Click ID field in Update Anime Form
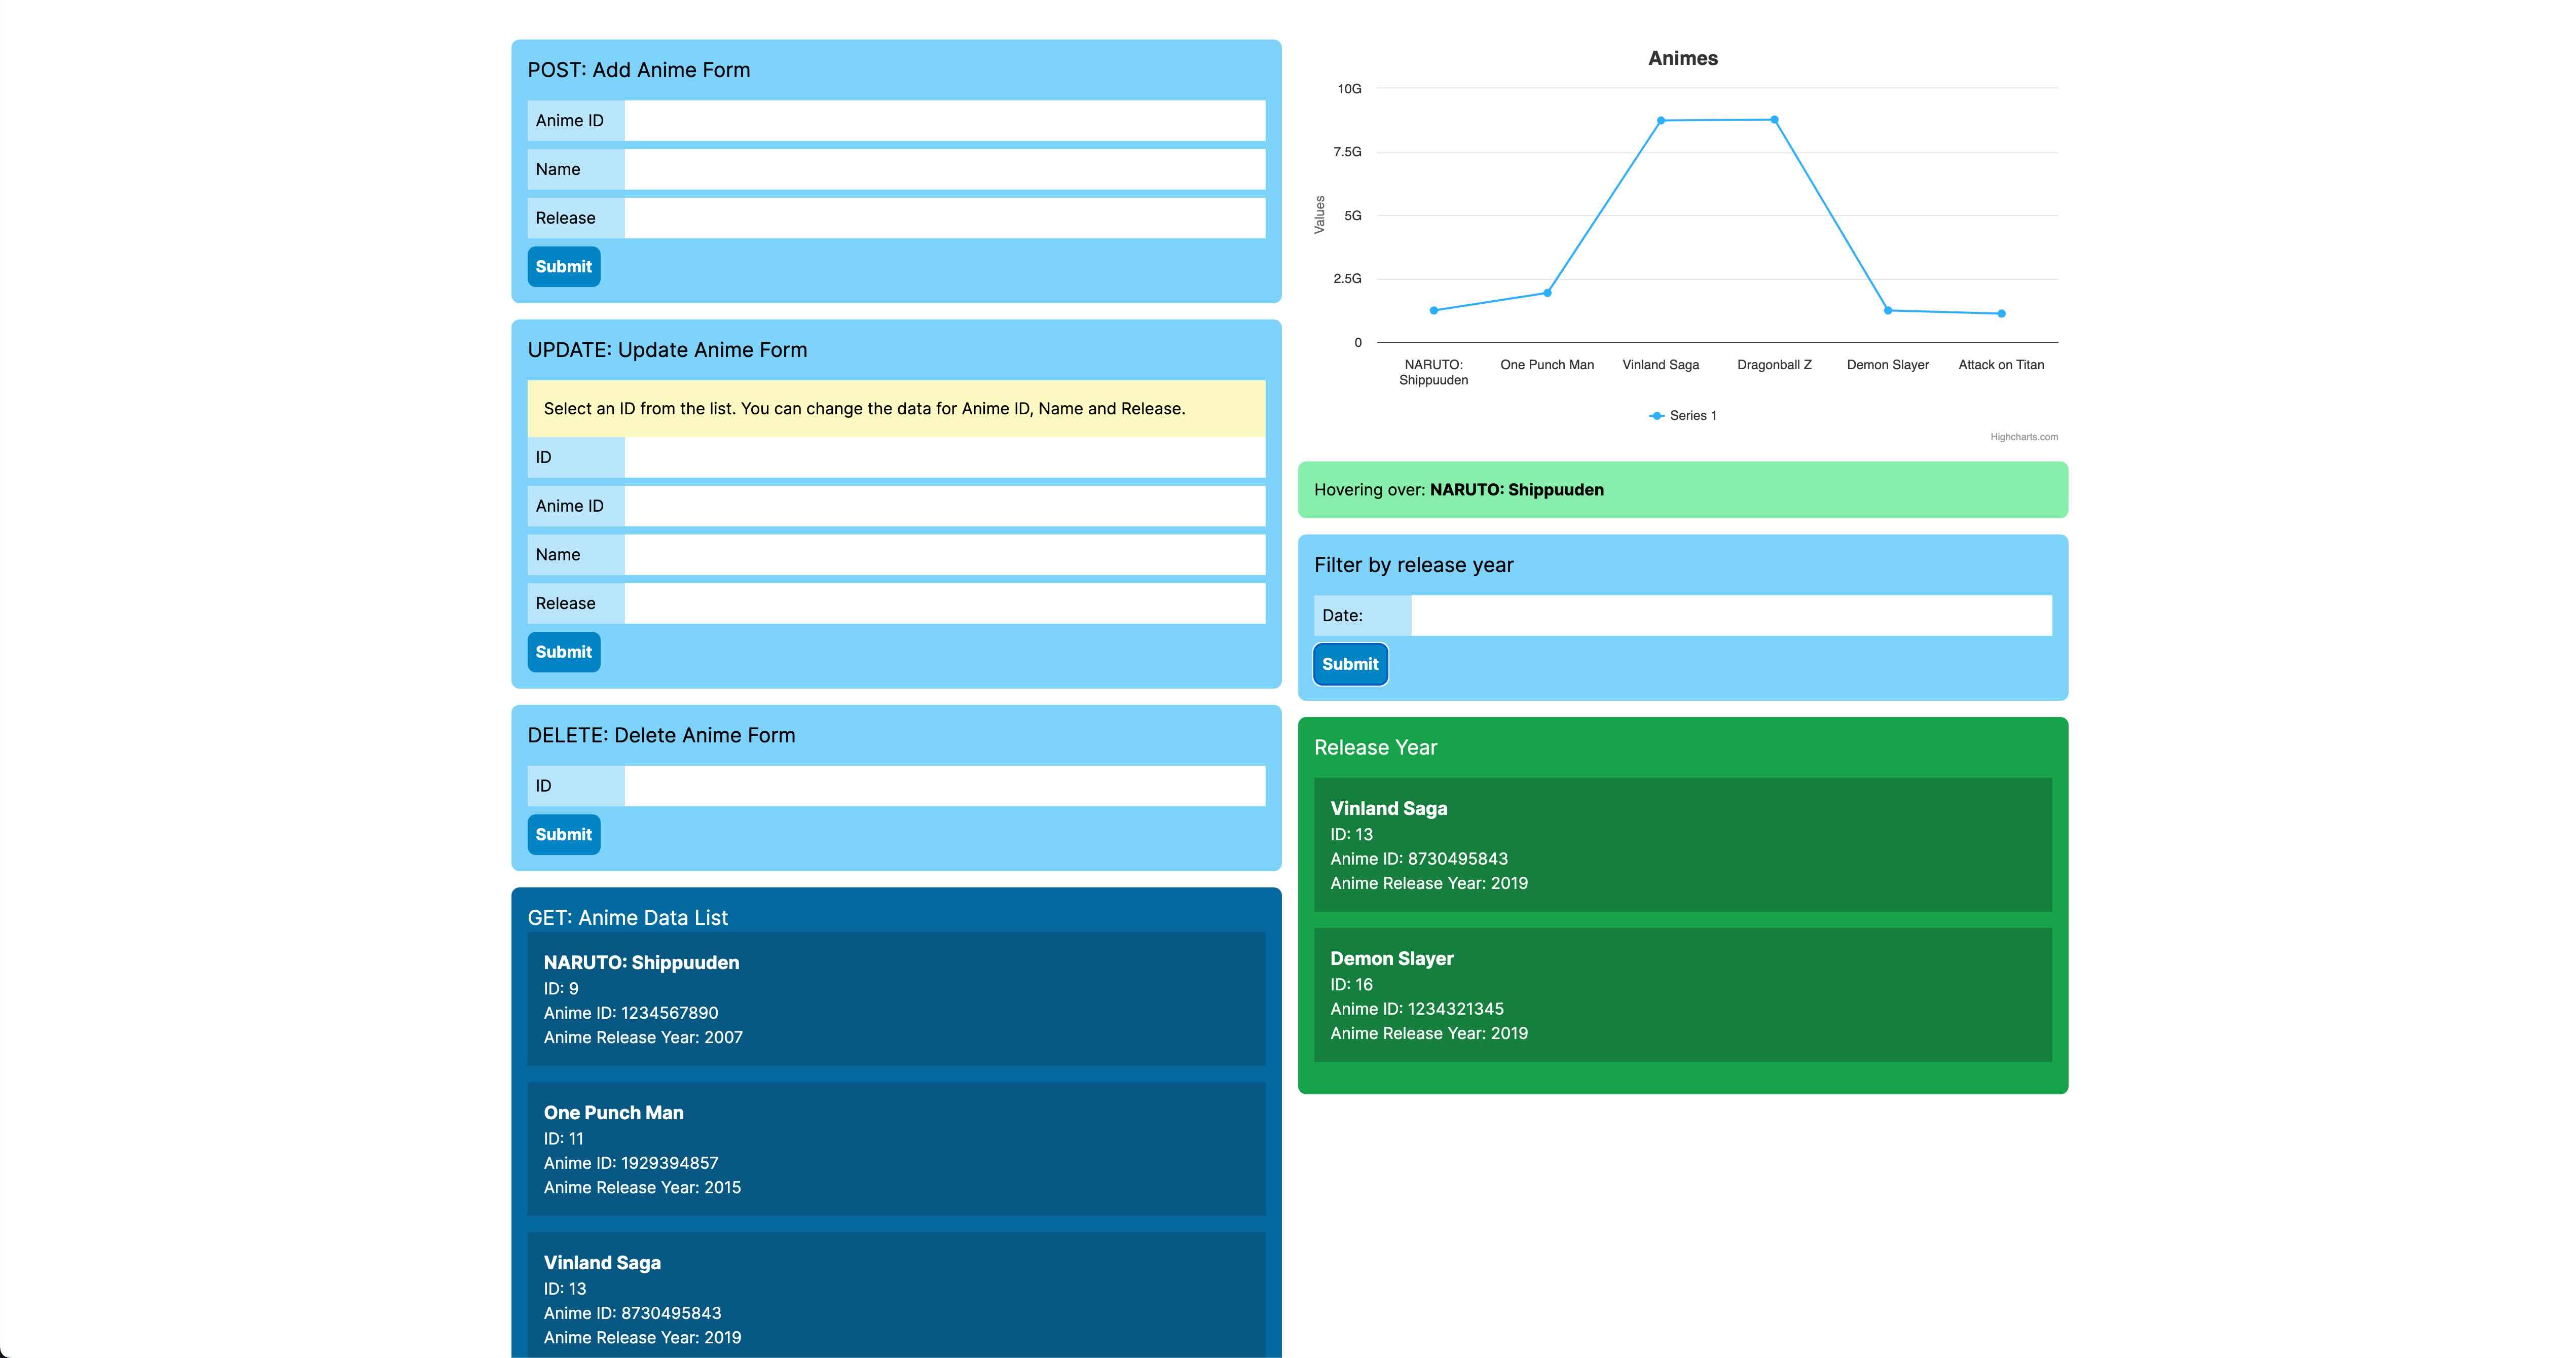This screenshot has width=2576, height=1358. point(944,457)
